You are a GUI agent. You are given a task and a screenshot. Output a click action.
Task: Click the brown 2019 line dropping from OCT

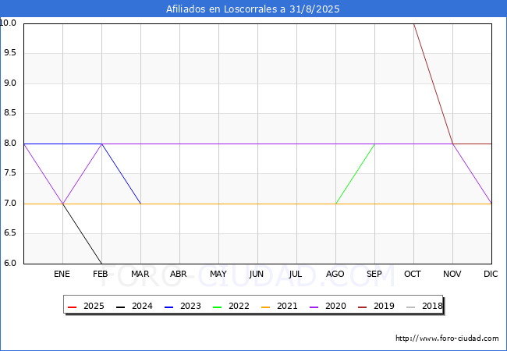433,83
